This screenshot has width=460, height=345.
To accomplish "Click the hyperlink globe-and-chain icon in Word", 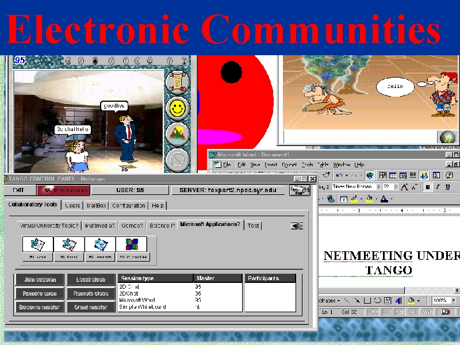I will click(331, 199).
